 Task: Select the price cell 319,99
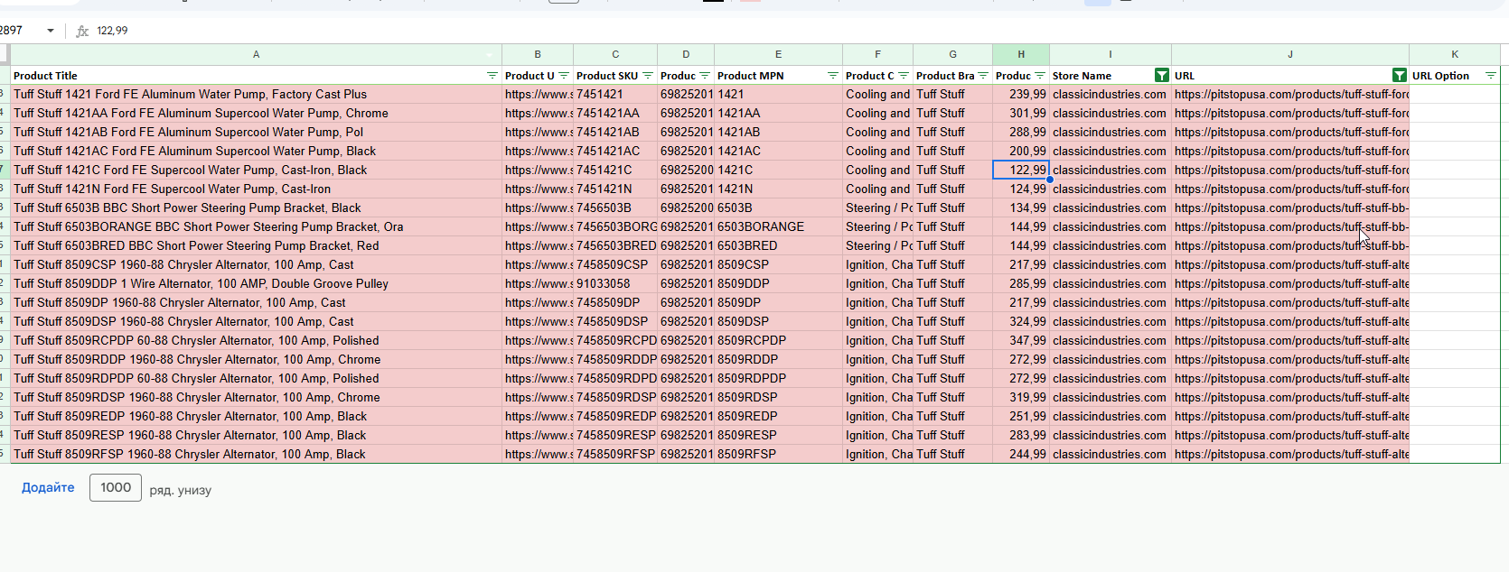pyautogui.click(x=1021, y=397)
